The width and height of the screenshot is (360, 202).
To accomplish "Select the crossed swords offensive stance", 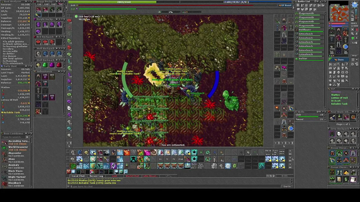I will [x=352, y=30].
